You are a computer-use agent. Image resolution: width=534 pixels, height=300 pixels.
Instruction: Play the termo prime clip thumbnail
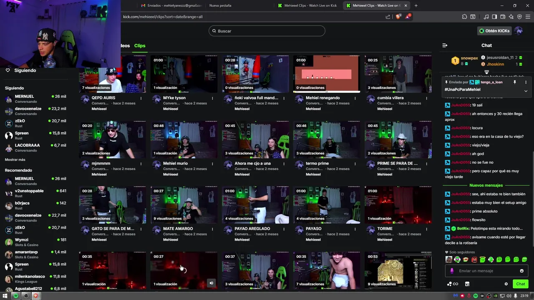click(327, 140)
